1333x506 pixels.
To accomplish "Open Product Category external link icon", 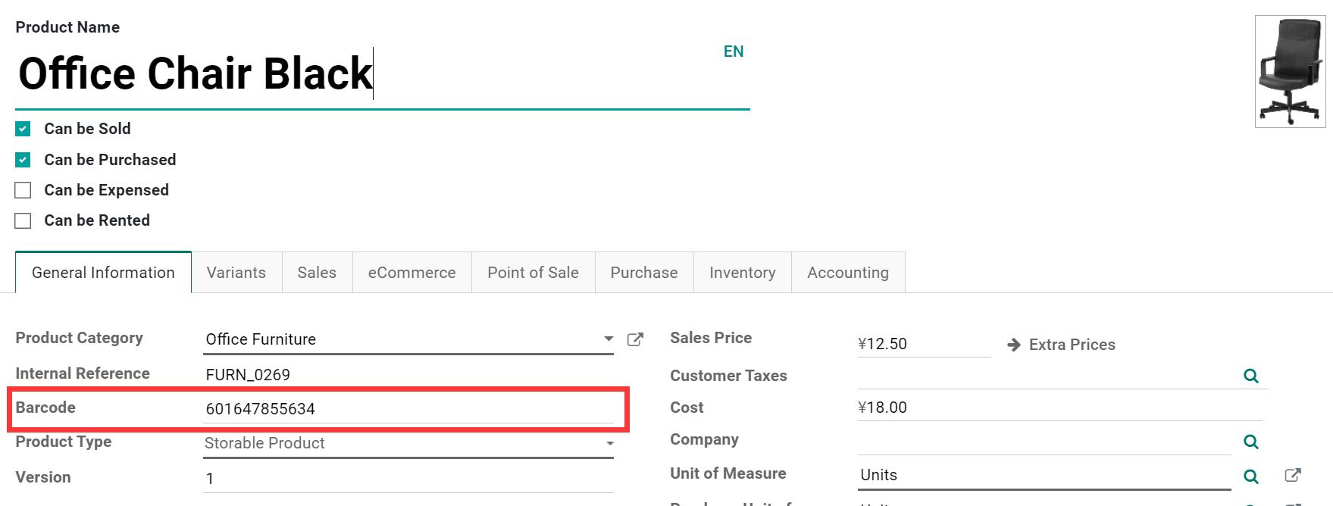I will click(635, 339).
